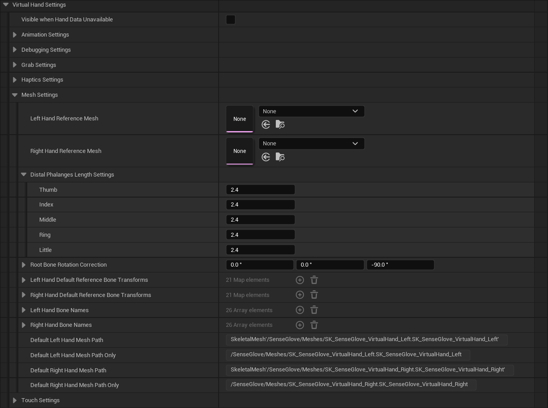Browse to asset for Left Hand Reference Mesh

[280, 124]
